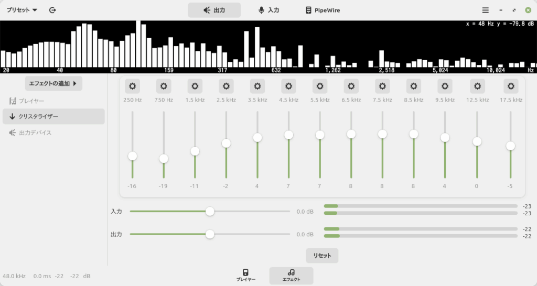Viewport: 537px width, 286px height.
Task: Open the gear settings for 1.5 kHz band
Action: tap(195, 86)
